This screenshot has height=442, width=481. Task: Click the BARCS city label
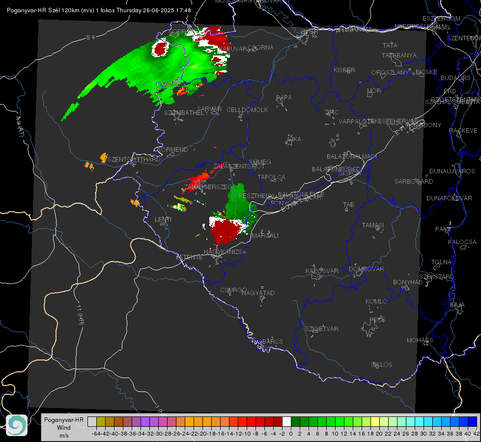click(x=272, y=341)
